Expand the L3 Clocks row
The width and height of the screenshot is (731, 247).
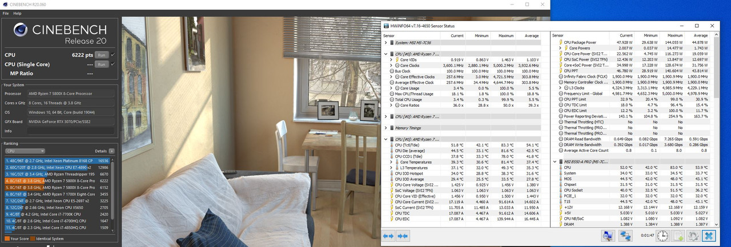pos(561,88)
